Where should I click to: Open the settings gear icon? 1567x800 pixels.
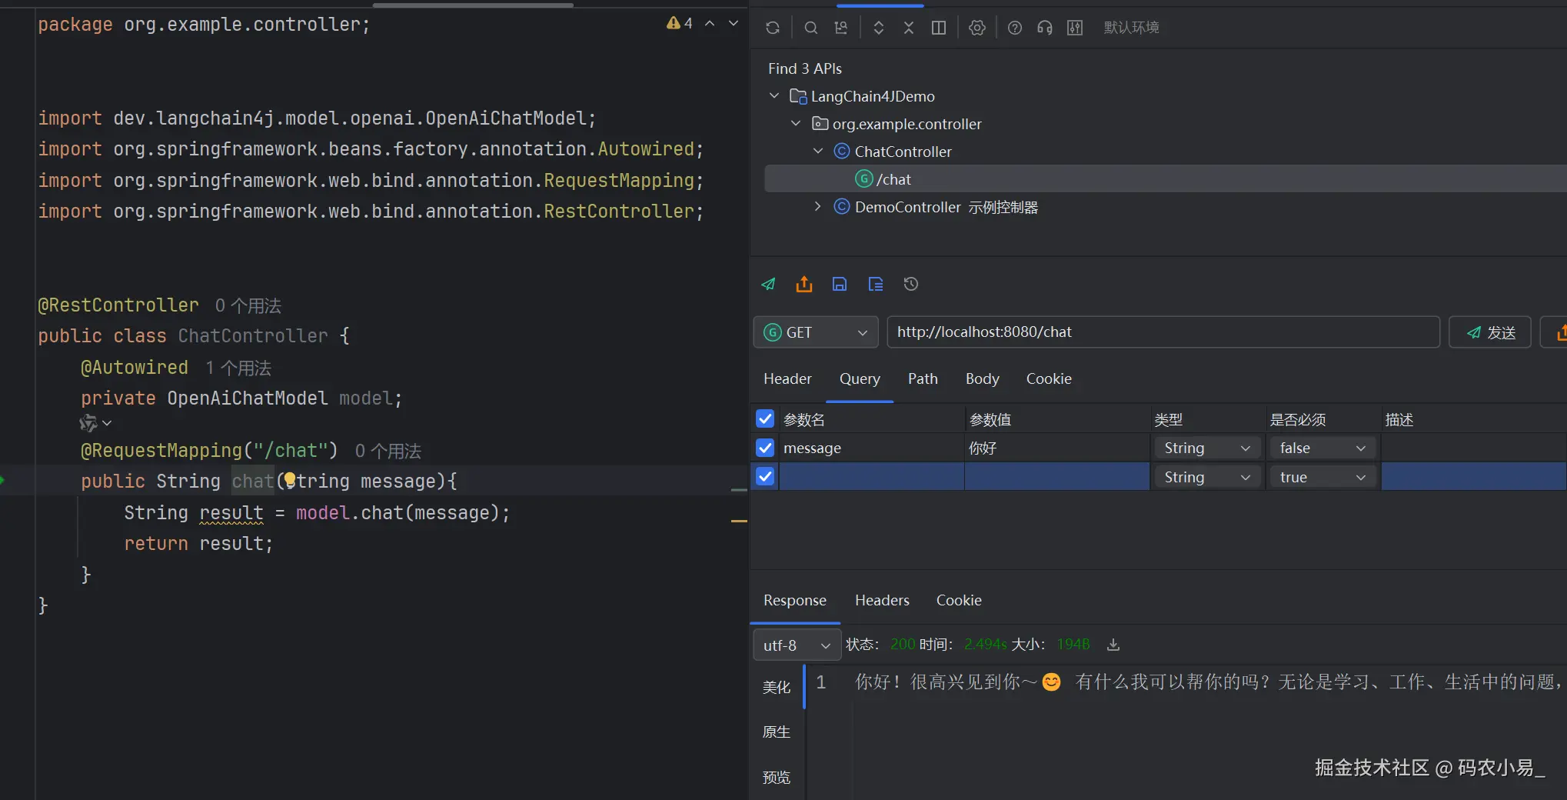click(976, 28)
